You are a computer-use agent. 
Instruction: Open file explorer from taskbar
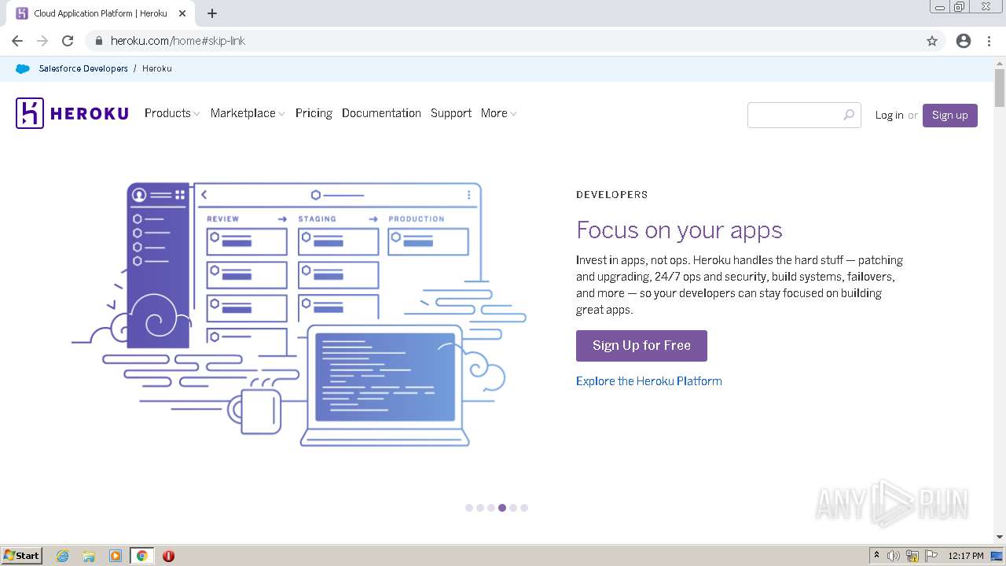coord(89,556)
